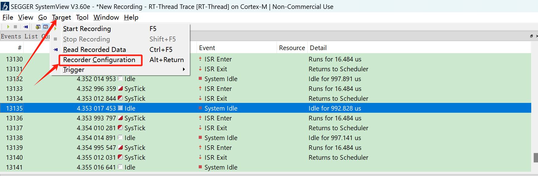Click the system information toolbar icon

point(38,27)
